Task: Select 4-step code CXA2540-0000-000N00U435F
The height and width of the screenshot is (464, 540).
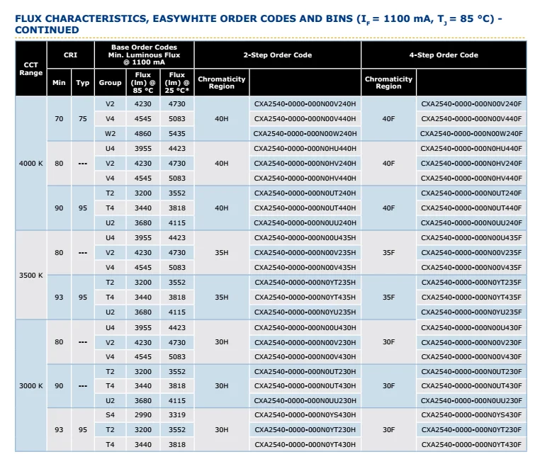Action: 471,238
